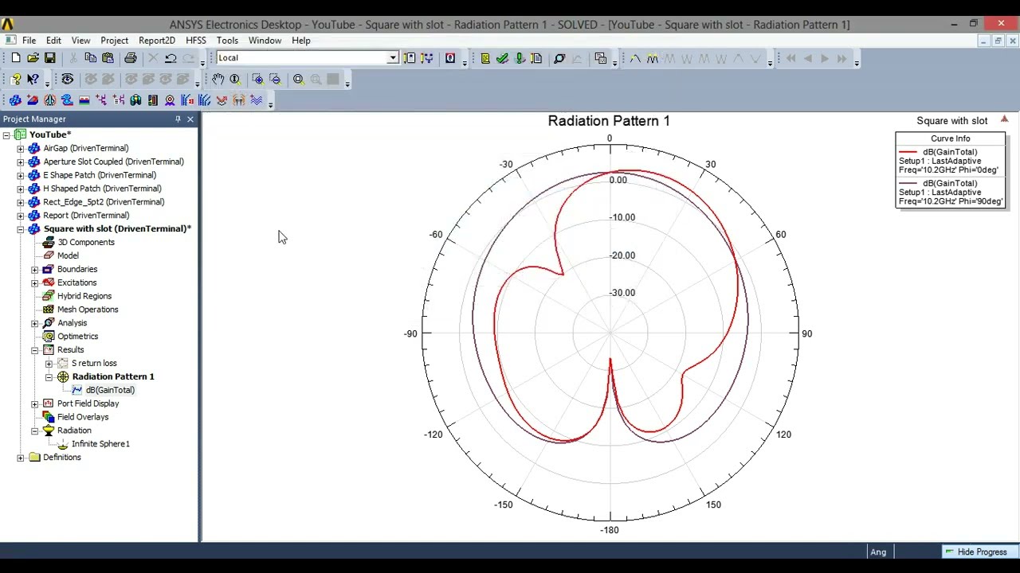Click the Radiation Pattern 1 plot title
The width and height of the screenshot is (1020, 573).
click(x=609, y=121)
